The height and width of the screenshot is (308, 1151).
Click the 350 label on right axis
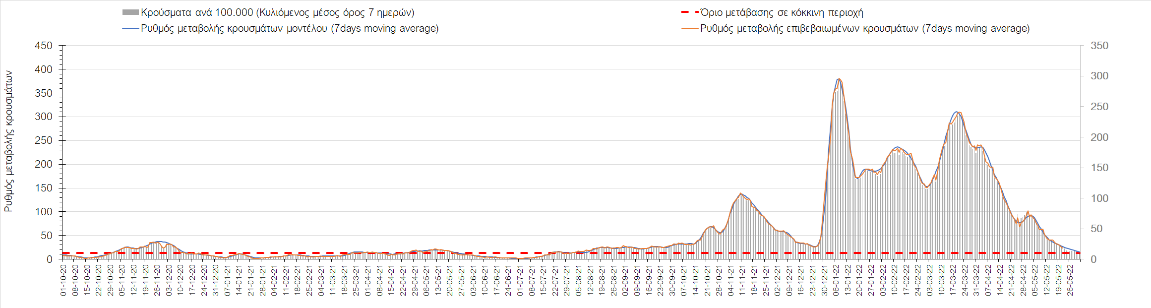(x=1099, y=46)
